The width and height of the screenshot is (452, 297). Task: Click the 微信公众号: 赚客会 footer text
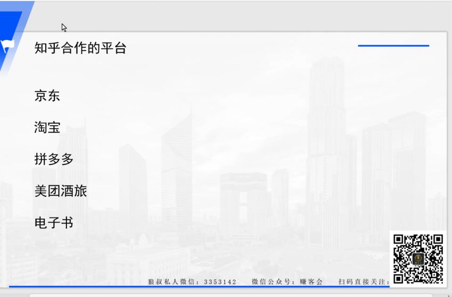click(x=287, y=282)
